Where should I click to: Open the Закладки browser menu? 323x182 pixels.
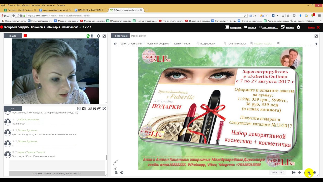35,5
